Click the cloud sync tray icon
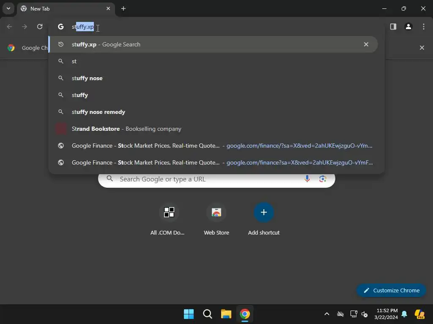Screen dimensions: 433x324 [340, 314]
